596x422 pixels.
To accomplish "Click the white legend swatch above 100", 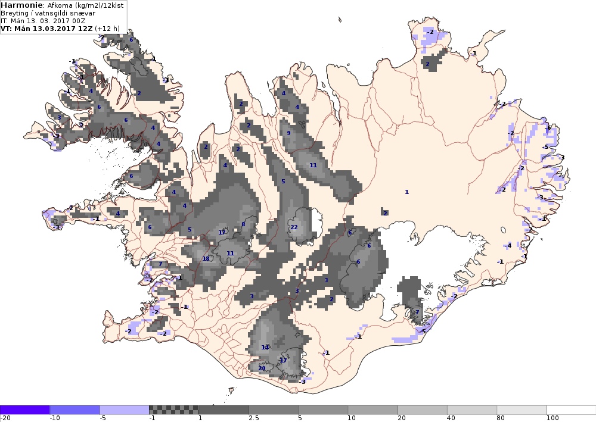I will point(572,410).
